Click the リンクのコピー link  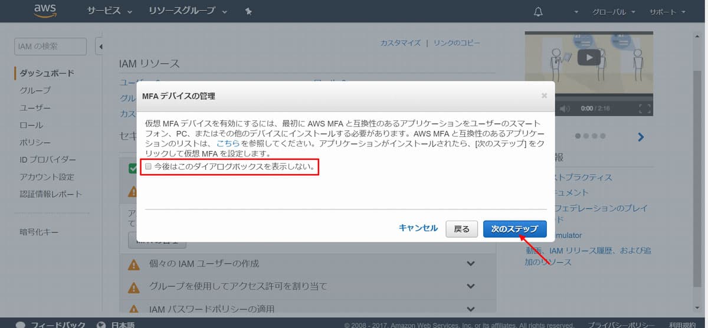click(457, 43)
